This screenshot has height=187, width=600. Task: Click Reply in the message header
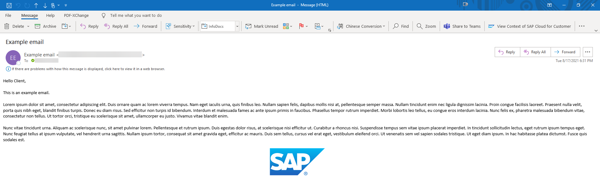coord(507,52)
